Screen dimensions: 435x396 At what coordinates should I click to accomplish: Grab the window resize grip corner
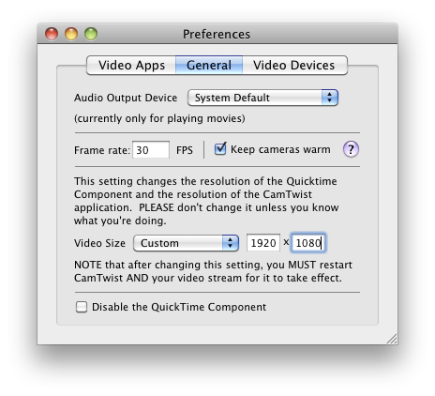392,339
